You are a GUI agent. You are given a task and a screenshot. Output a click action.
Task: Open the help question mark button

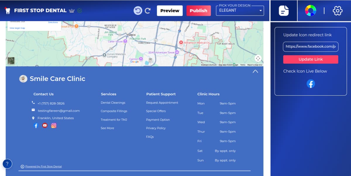(x=7, y=164)
